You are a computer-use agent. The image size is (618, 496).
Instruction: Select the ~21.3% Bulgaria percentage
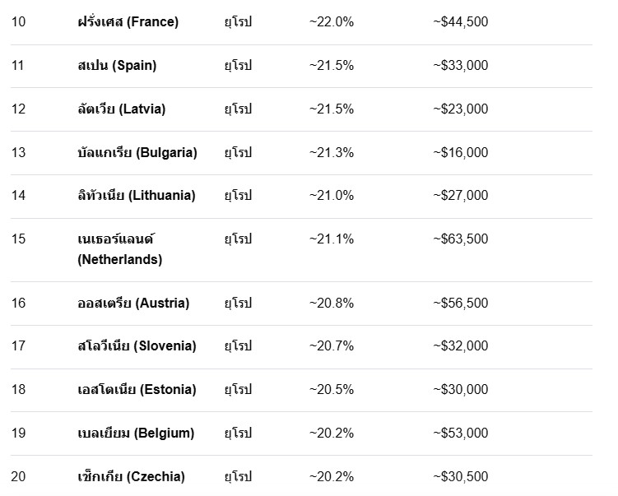point(332,152)
